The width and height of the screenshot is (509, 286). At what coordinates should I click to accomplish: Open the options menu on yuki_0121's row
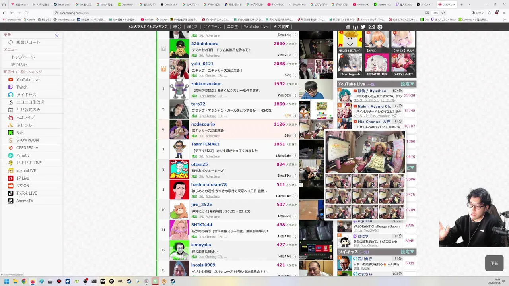[295, 75]
